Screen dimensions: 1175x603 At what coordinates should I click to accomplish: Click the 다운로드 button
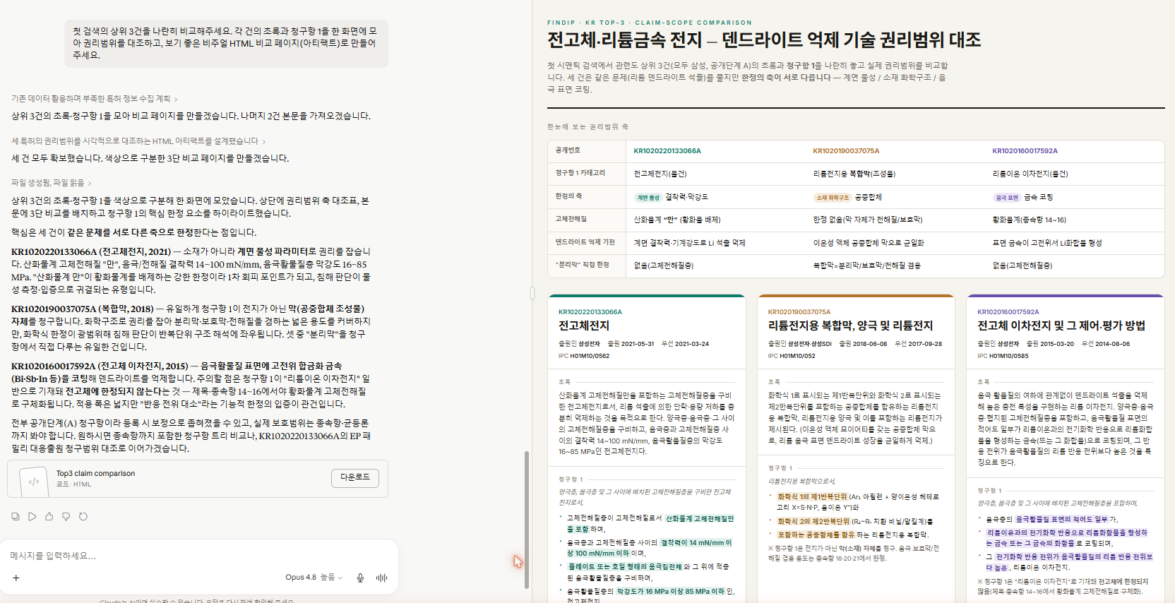point(355,477)
